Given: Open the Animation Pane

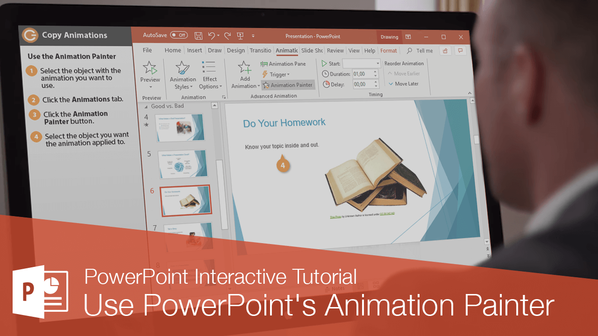Looking at the screenshot, I should tap(284, 63).
